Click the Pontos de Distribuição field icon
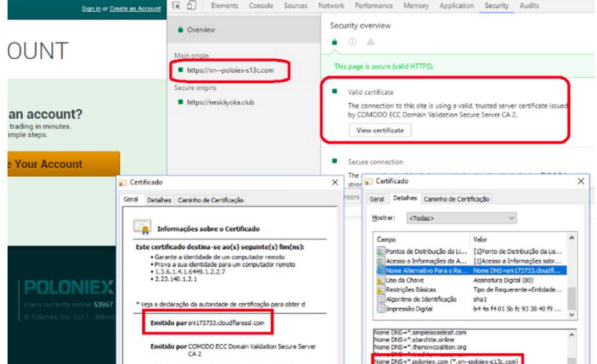This screenshot has width=597, height=364. pos(380,252)
